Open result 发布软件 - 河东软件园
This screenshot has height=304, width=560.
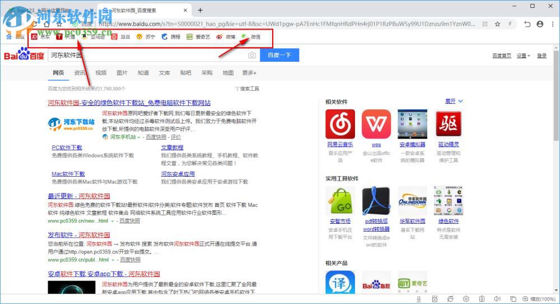tap(79, 235)
